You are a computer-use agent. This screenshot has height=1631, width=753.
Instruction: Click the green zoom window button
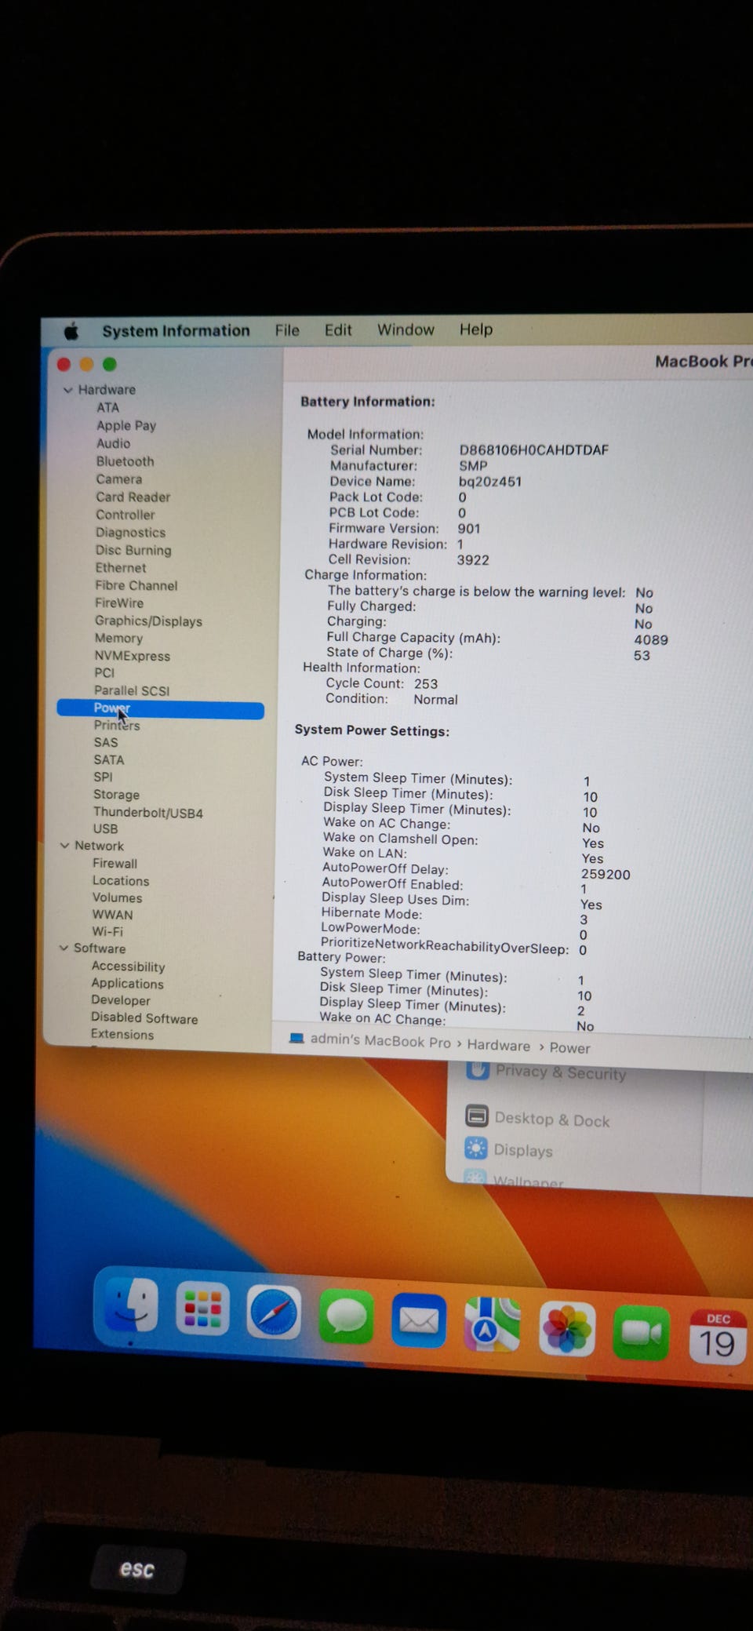110,364
